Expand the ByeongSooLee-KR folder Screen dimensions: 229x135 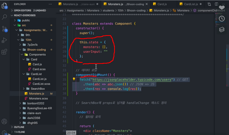(33, 108)
